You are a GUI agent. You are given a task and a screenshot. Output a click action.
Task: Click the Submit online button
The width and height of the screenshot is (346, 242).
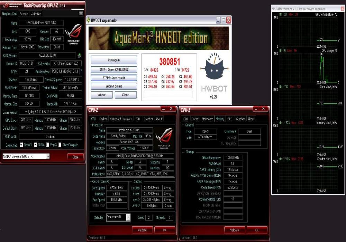(114, 86)
